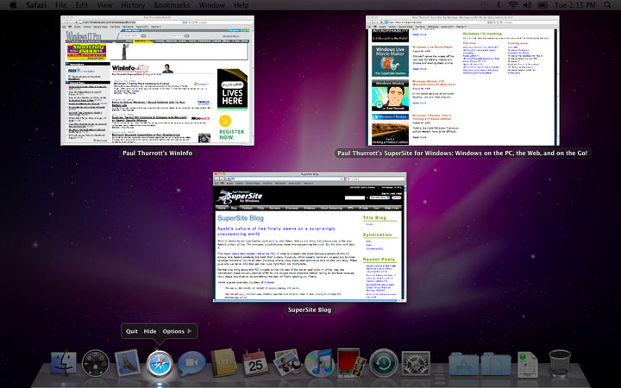This screenshot has width=621, height=388.
Task: Open Finder from the Dock
Action: [x=64, y=362]
